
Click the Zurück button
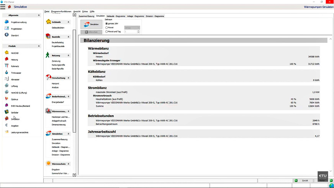click(303, 180)
